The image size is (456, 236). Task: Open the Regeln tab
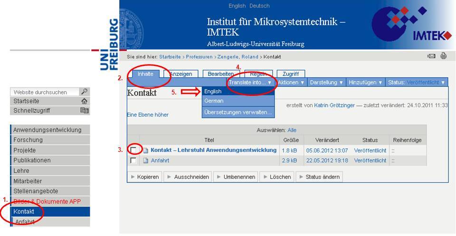[x=258, y=74]
